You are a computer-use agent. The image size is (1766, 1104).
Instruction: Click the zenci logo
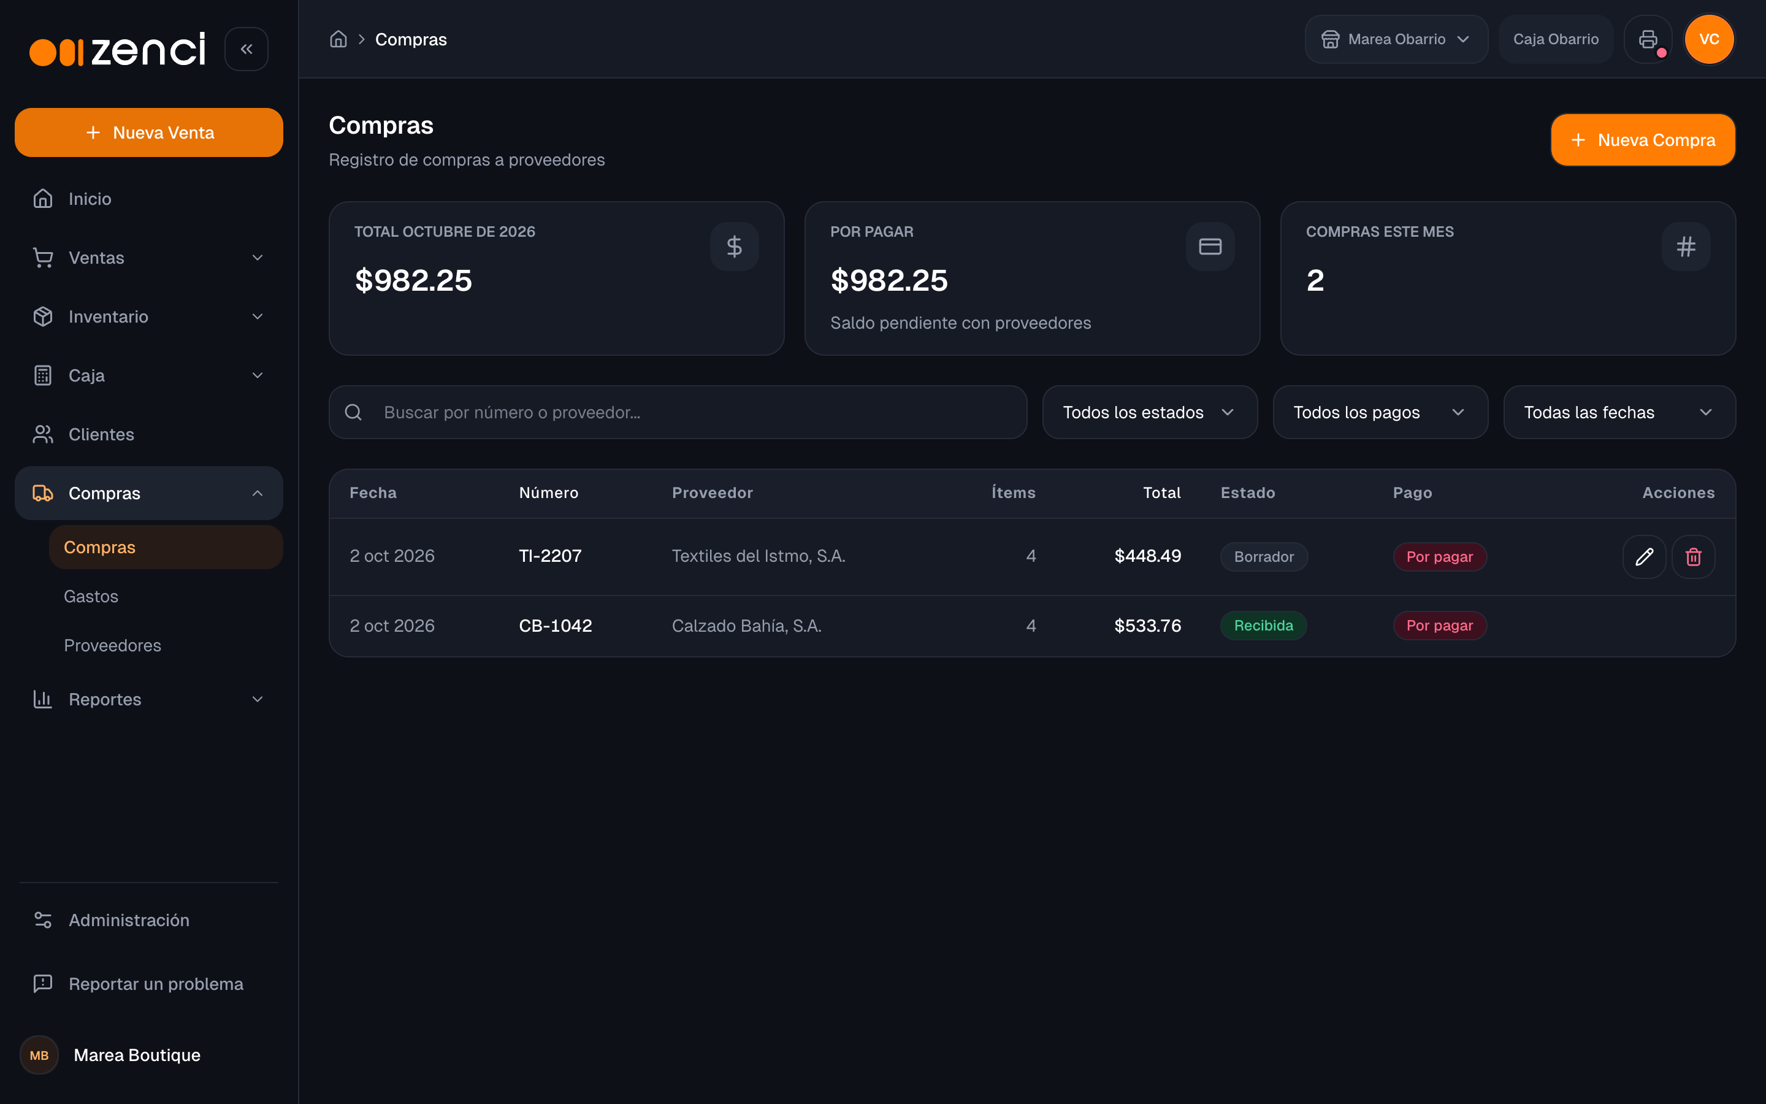click(118, 49)
